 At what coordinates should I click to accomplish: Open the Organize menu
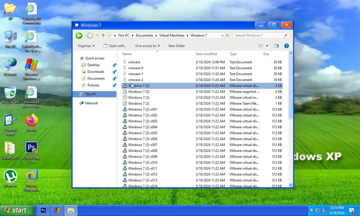(x=86, y=46)
